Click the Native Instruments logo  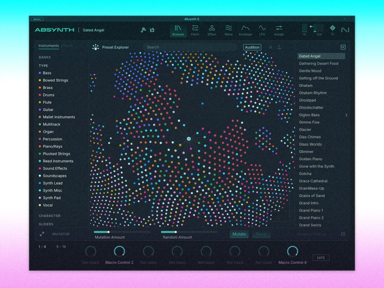point(345,30)
